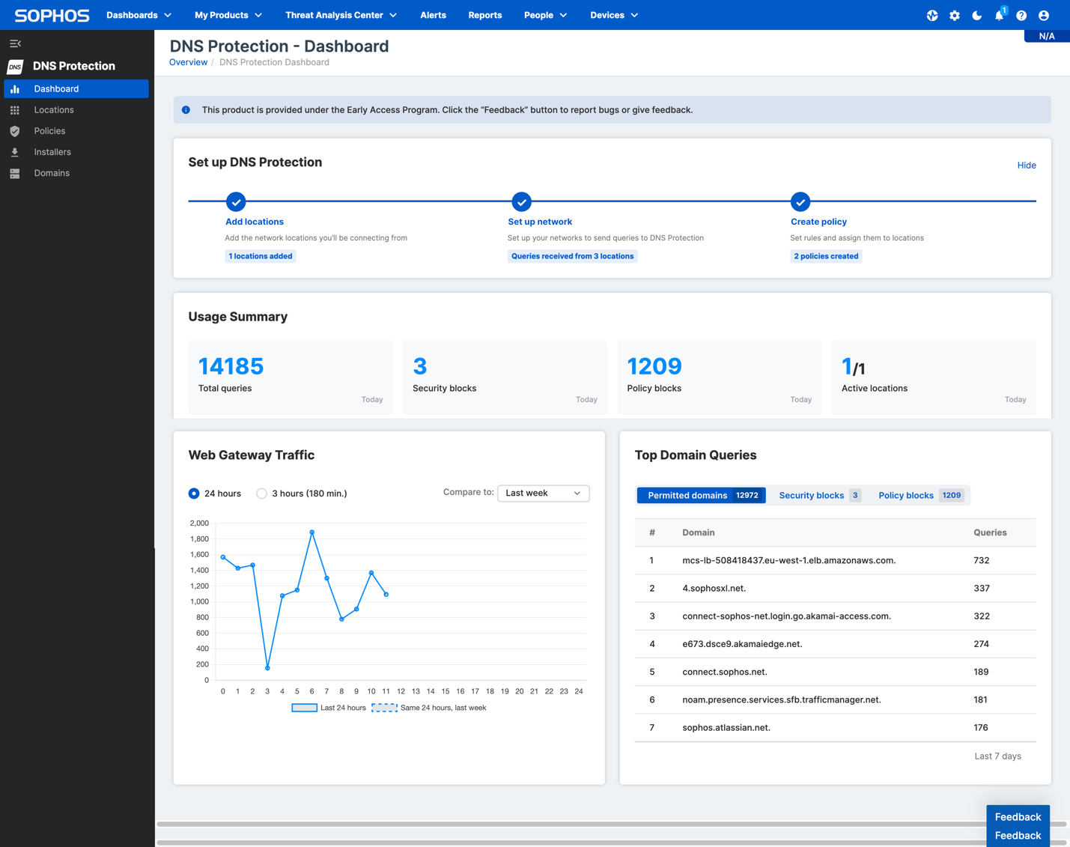Viewport: 1070px width, 847px height.
Task: Expand the My Products dropdown menu
Action: pos(228,15)
